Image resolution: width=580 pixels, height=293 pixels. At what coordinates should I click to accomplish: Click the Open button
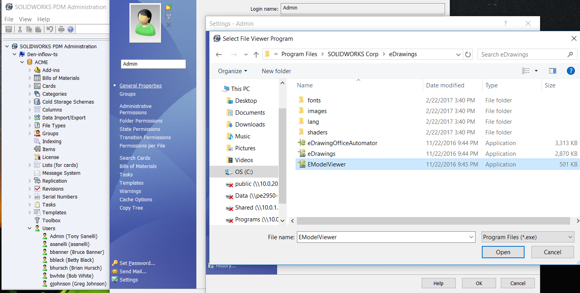(503, 252)
